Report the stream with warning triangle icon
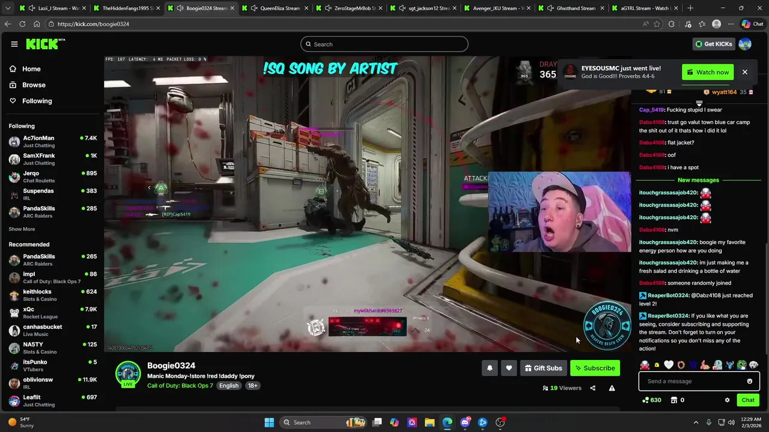This screenshot has width=769, height=432. 612,388
